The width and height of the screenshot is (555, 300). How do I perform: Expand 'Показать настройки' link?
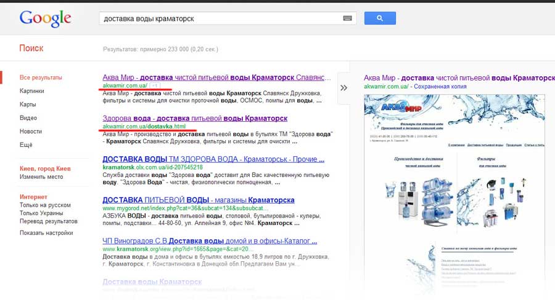[46, 233]
